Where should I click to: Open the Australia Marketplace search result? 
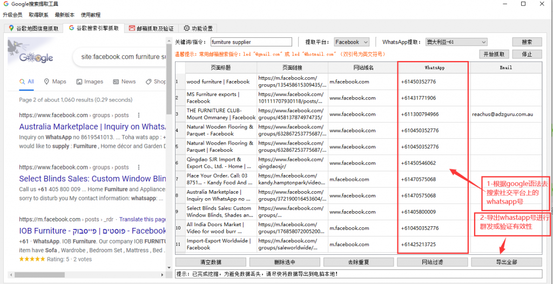tap(92, 127)
